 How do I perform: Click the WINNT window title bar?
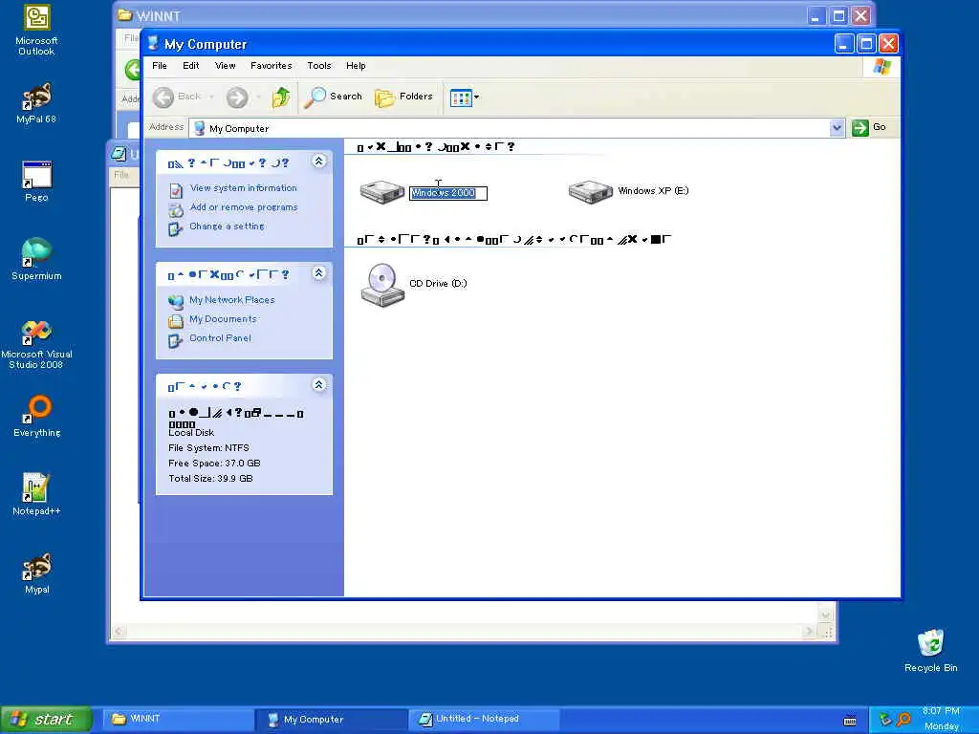pyautogui.click(x=462, y=15)
